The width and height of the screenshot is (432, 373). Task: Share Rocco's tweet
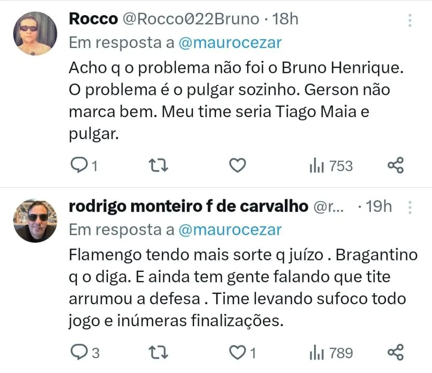396,166
